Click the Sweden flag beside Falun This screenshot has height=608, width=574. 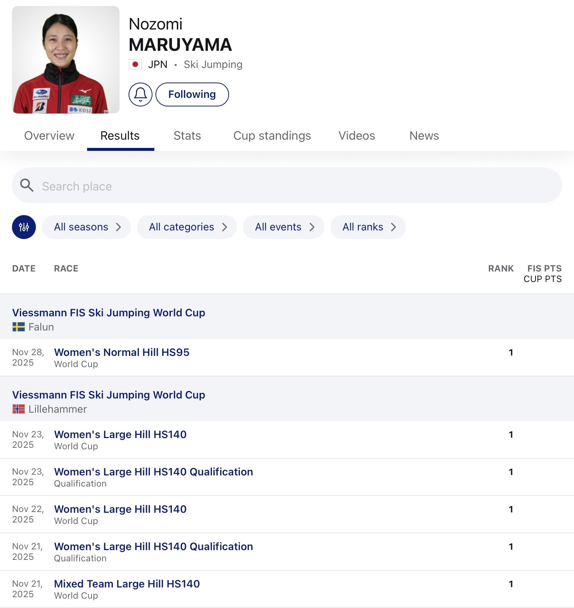[19, 327]
